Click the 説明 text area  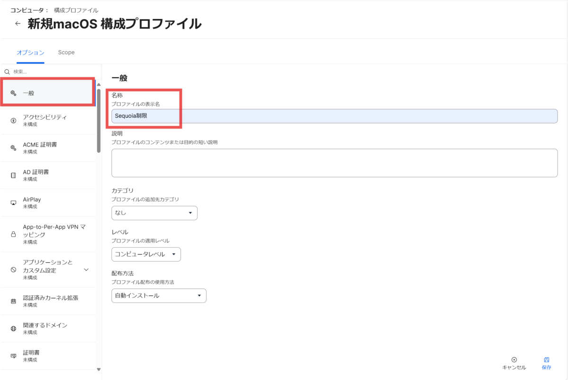pos(334,163)
